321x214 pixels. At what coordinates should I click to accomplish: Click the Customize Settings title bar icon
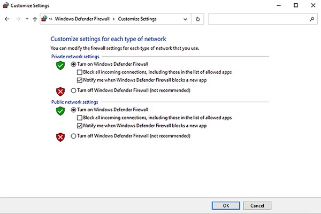pos(6,5)
